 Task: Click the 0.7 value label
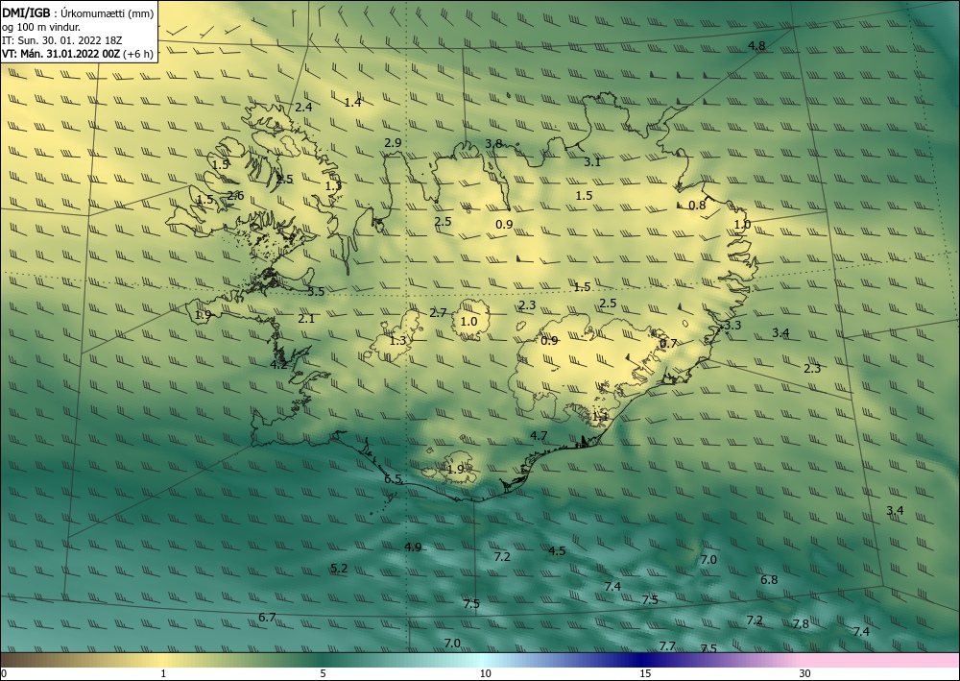(668, 344)
